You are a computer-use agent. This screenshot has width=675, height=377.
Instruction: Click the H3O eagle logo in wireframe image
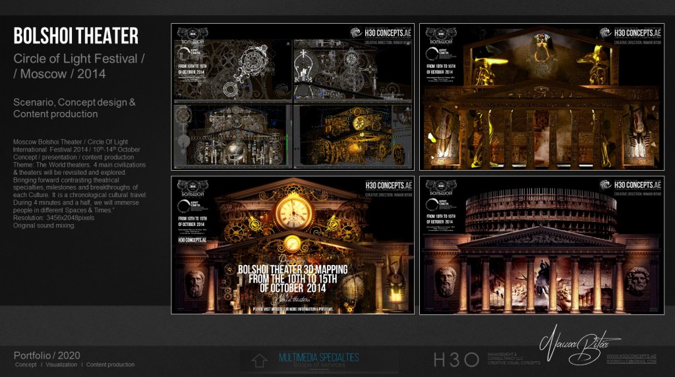(357, 32)
